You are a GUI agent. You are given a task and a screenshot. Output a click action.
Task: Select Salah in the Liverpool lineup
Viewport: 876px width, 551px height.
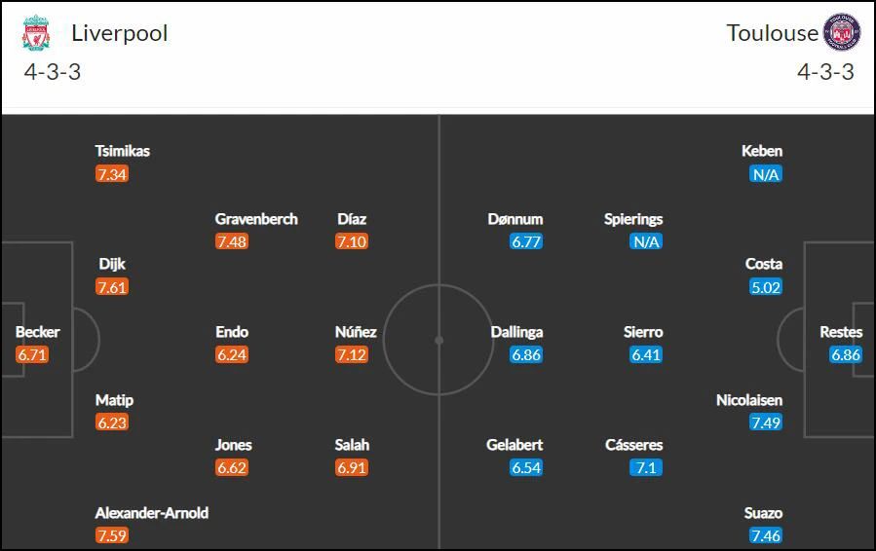tap(352, 445)
